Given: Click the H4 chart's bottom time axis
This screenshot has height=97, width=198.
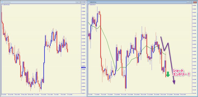Looking at the screenshot, I should pyautogui.click(x=140, y=95).
